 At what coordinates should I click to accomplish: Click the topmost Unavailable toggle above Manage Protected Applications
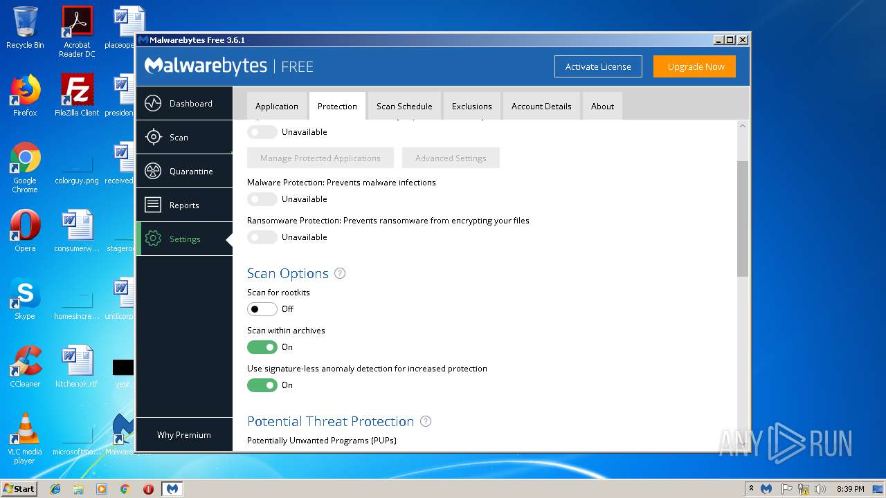tap(262, 132)
